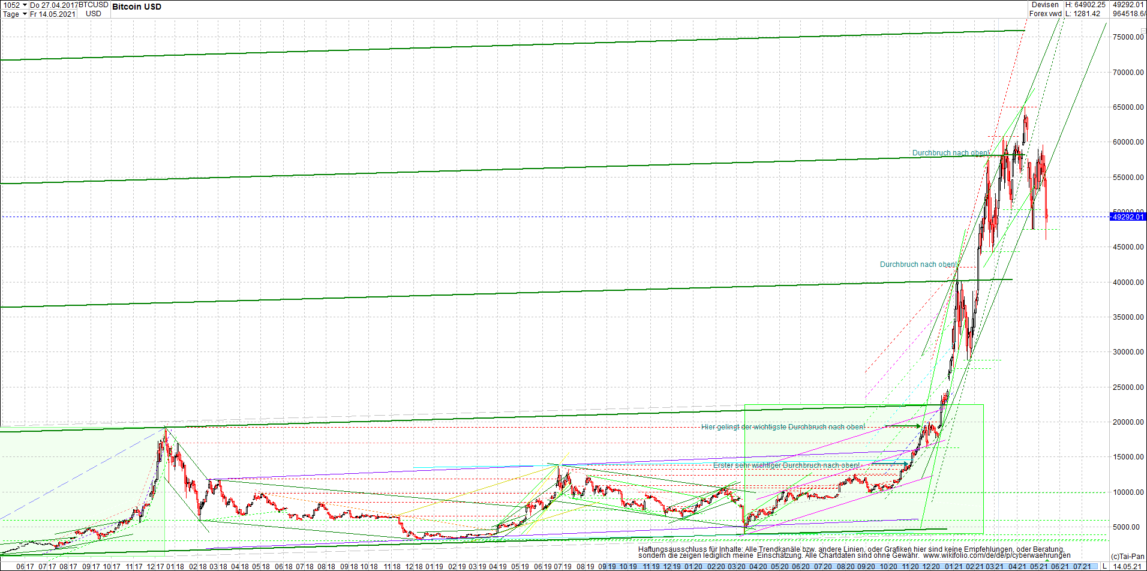Click the Devisen Forex vwd label

tap(1046, 9)
